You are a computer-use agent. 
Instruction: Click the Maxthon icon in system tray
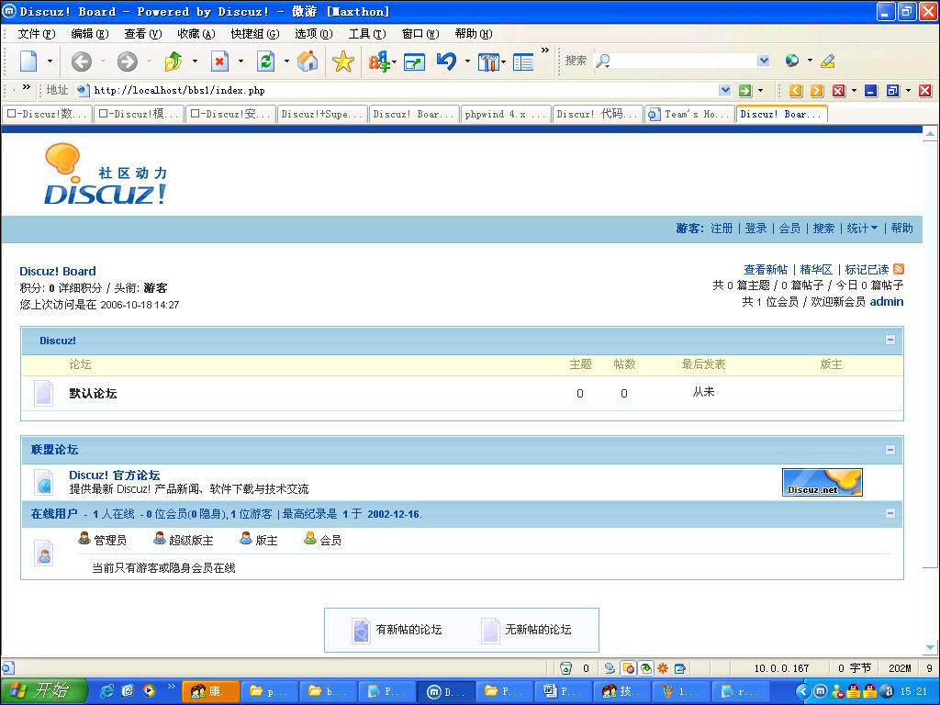[821, 691]
